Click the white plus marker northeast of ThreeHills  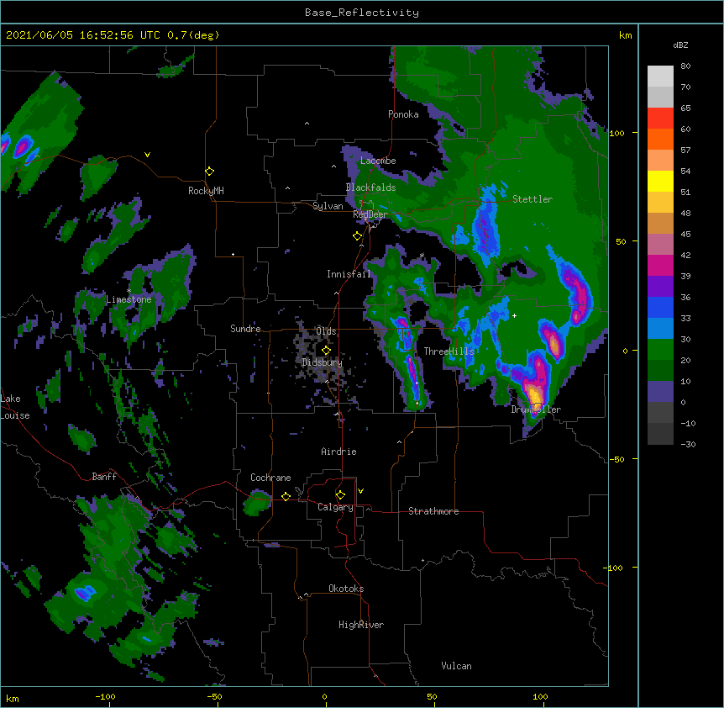pyautogui.click(x=514, y=315)
